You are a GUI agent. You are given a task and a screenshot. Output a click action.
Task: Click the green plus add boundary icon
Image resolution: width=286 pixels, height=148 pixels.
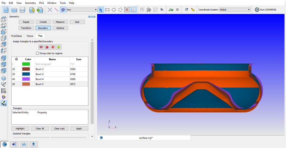coord(59,47)
